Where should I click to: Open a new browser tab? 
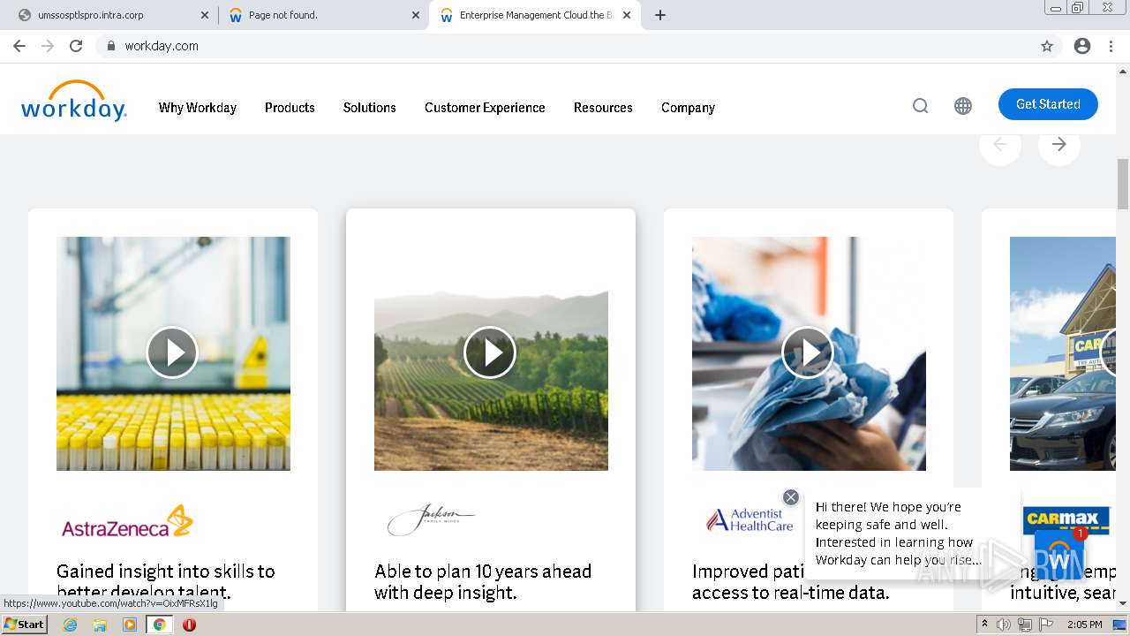tap(660, 15)
